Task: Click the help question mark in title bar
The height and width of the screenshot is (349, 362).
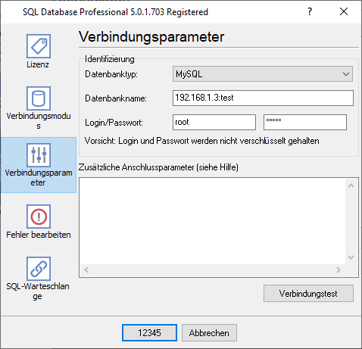Action: pyautogui.click(x=310, y=11)
